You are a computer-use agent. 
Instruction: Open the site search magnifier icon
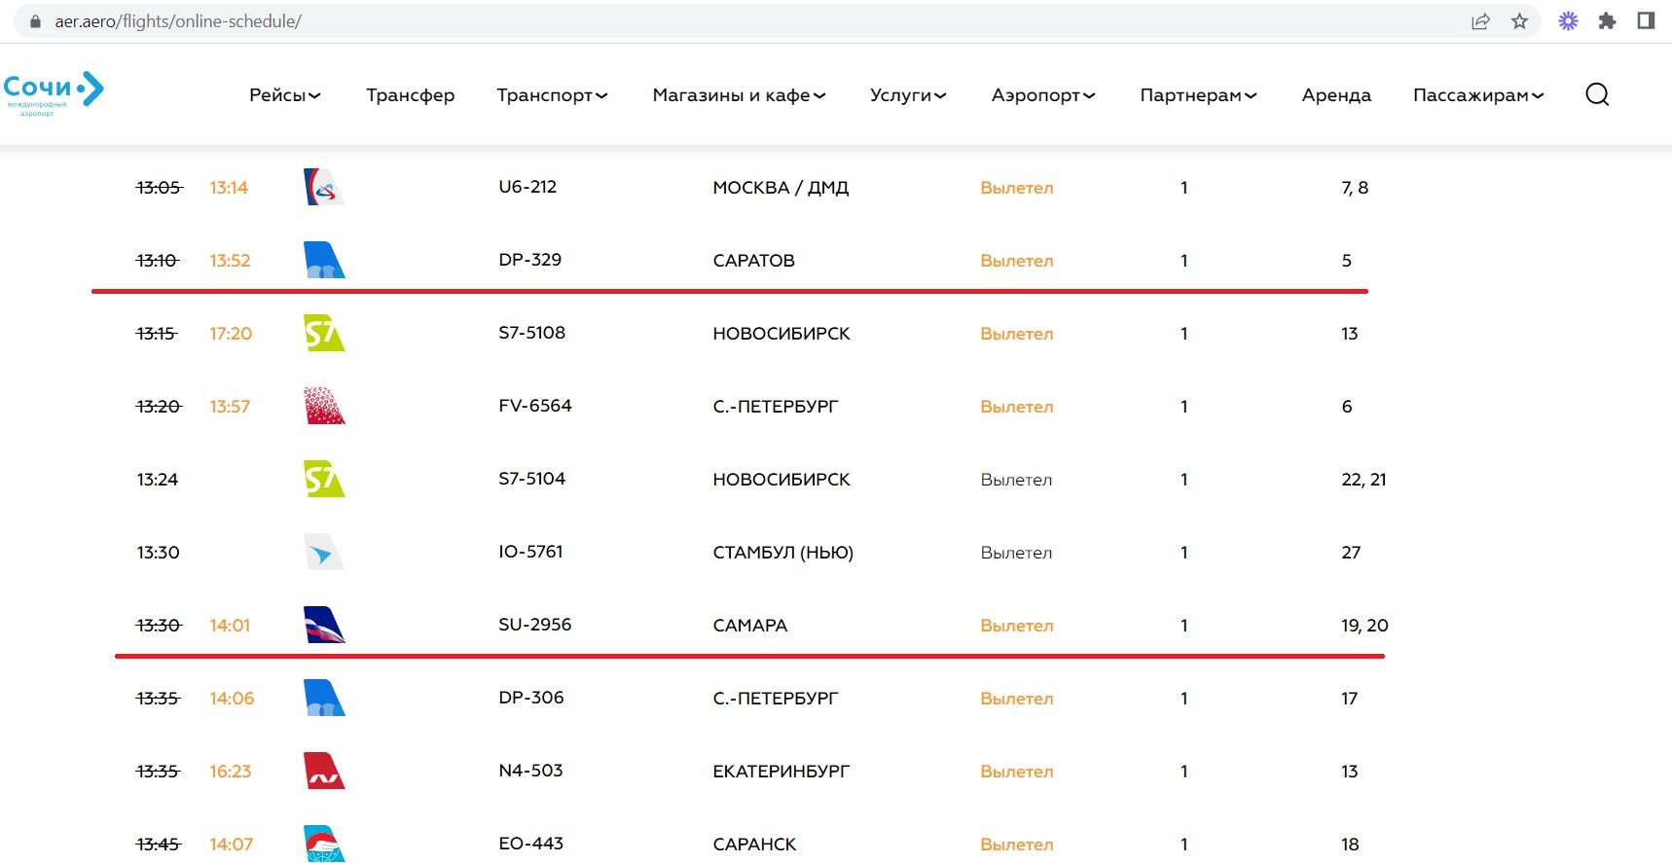click(x=1596, y=94)
